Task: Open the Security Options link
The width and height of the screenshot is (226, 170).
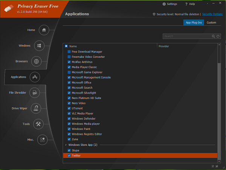Action: pos(212,14)
